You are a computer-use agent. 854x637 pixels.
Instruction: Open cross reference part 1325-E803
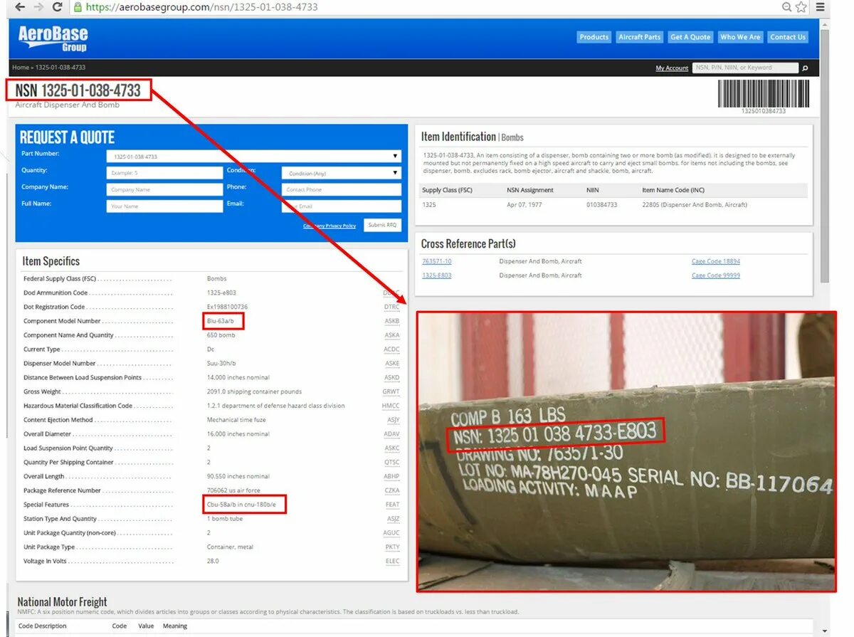coord(436,275)
